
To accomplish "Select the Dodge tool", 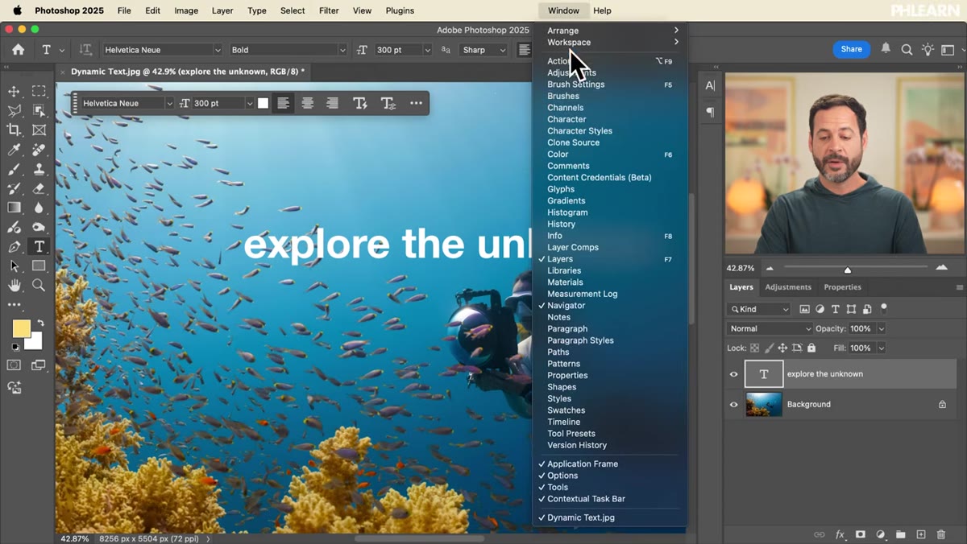I will pos(39,227).
